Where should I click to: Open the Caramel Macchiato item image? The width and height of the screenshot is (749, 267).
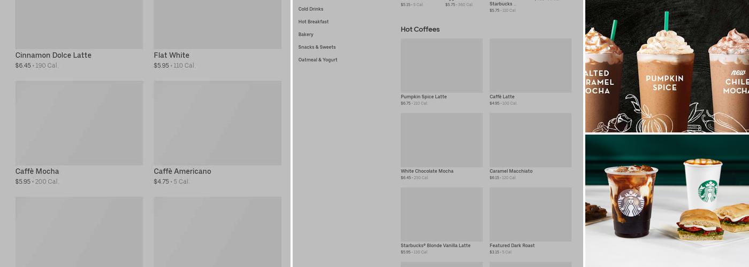530,140
